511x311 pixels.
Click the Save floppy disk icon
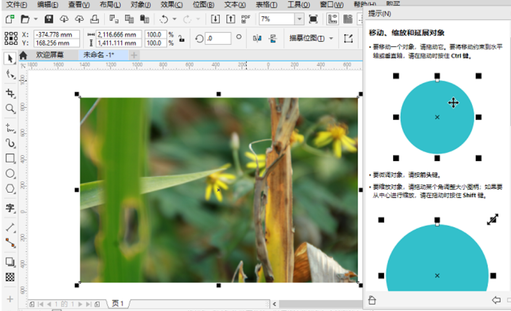pyautogui.click(x=49, y=19)
